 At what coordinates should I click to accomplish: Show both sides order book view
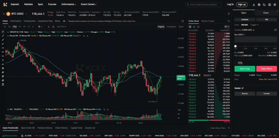point(190,27)
